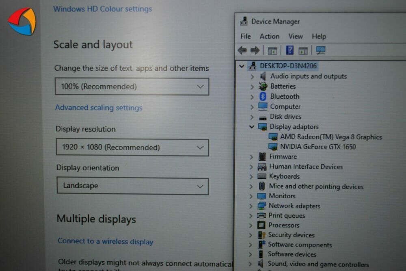Image resolution: width=406 pixels, height=271 pixels.
Task: Select the Firmware tree row
Action: pos(283,156)
